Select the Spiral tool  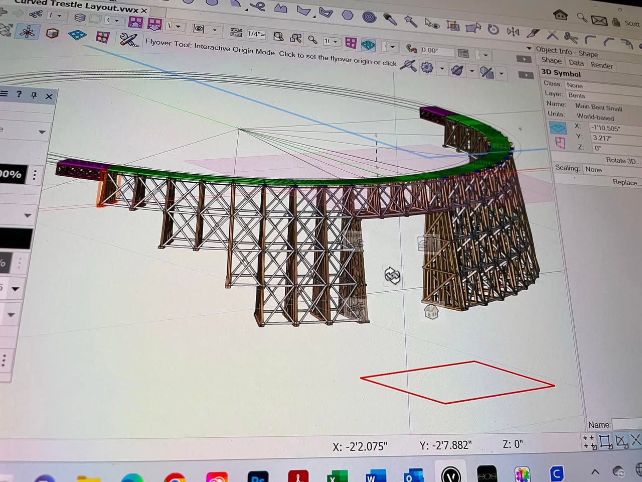coord(369,17)
